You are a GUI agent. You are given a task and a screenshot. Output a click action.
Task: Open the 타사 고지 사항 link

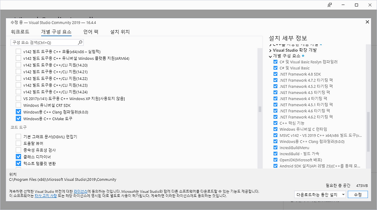click(x=46, y=195)
